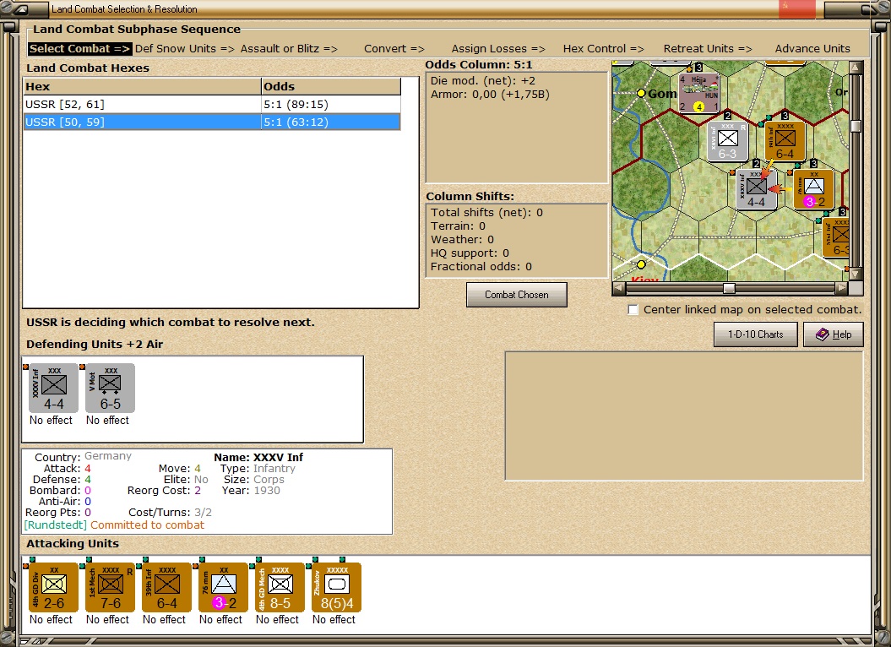
Task: Select the Zhukov HQ 8(5)4 unit
Action: 336,587
